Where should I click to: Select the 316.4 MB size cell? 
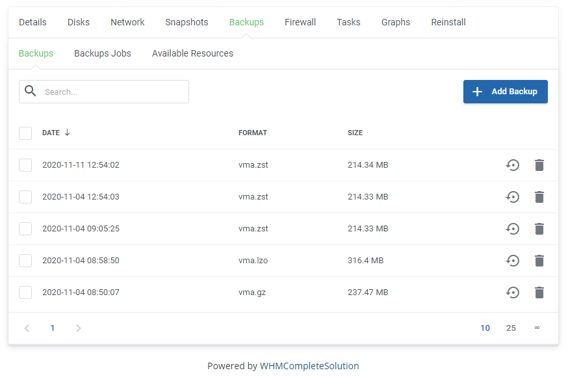365,261
